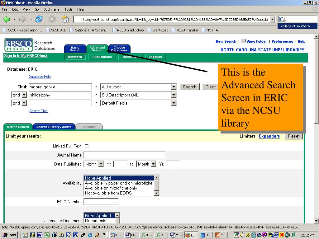Select the Refine Search tab
Screen dimensions: 319x239
(x=18, y=127)
